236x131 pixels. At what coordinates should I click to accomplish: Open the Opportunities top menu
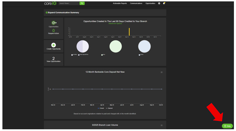pyautogui.click(x=150, y=3)
